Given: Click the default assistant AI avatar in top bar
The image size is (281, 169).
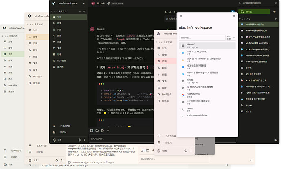Looking at the screenshot, I should tap(93, 3).
